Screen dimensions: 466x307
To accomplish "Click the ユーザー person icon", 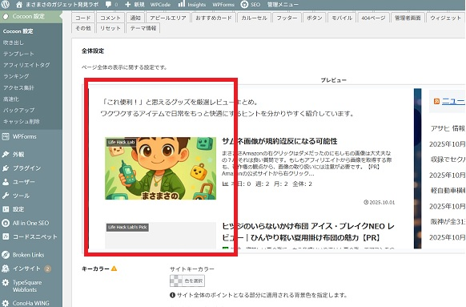I will [6, 182].
